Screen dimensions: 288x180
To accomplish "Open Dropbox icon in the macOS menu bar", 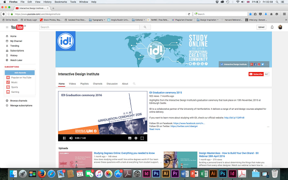I will pyautogui.click(x=217, y=2).
